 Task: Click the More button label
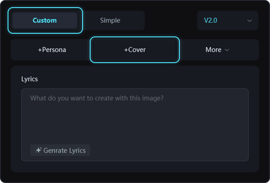click(x=213, y=50)
